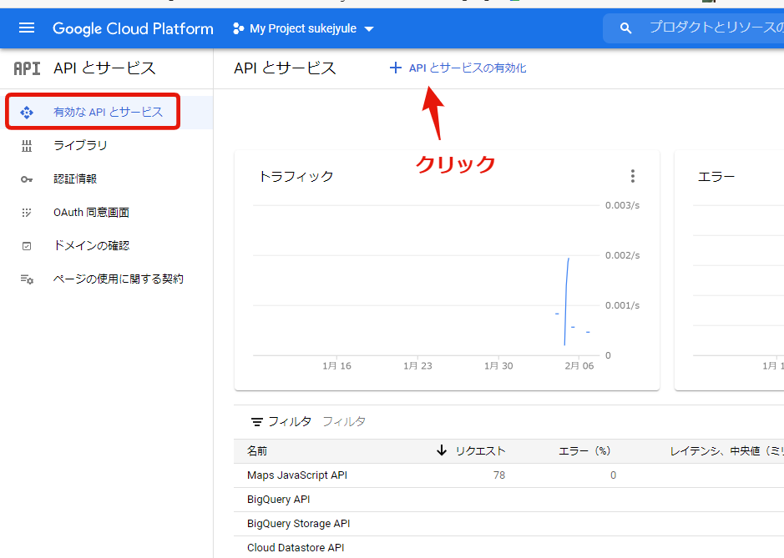This screenshot has height=558, width=784.
Task: Click the 0.003/s axis label
Action: point(622,205)
